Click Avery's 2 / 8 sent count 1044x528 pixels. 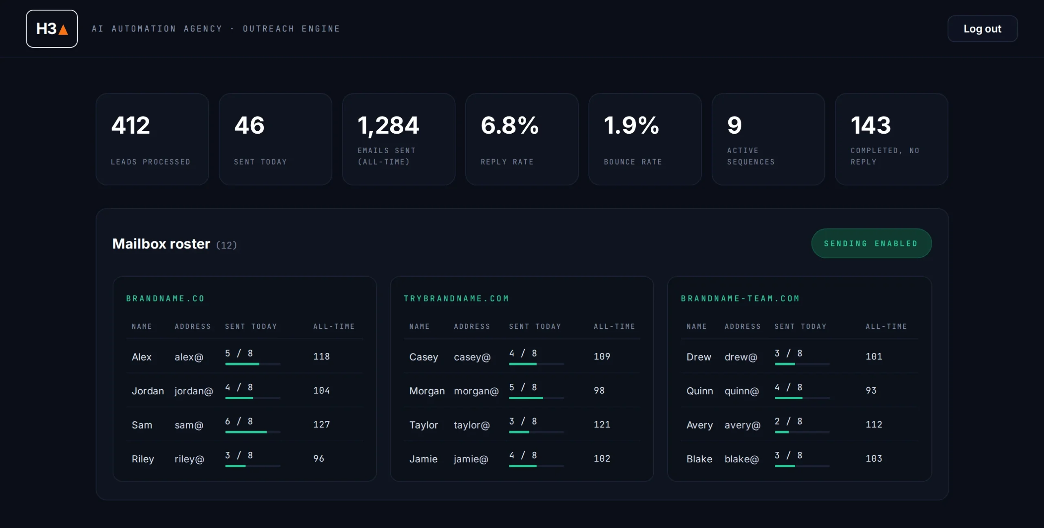pyautogui.click(x=788, y=421)
